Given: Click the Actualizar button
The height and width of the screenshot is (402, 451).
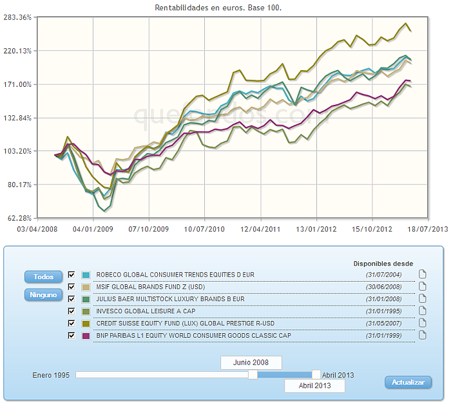Looking at the screenshot, I should pyautogui.click(x=408, y=382).
